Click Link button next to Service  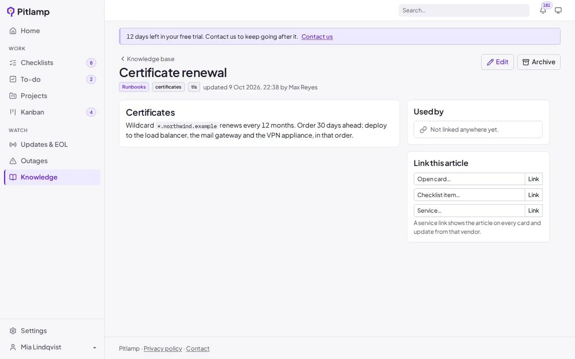tap(534, 210)
